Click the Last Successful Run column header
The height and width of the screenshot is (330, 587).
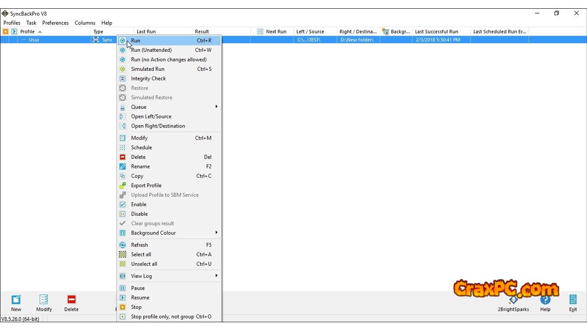436,32
